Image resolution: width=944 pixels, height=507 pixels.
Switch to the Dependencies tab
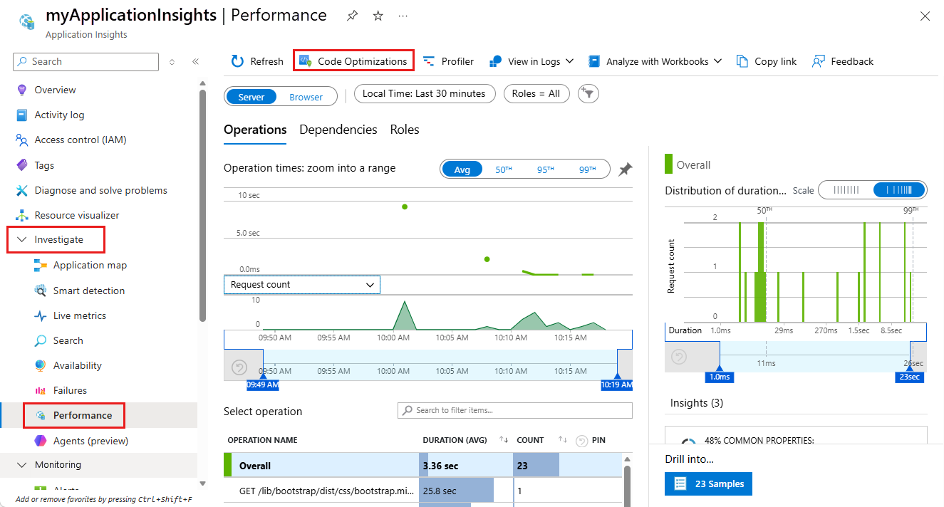(338, 130)
